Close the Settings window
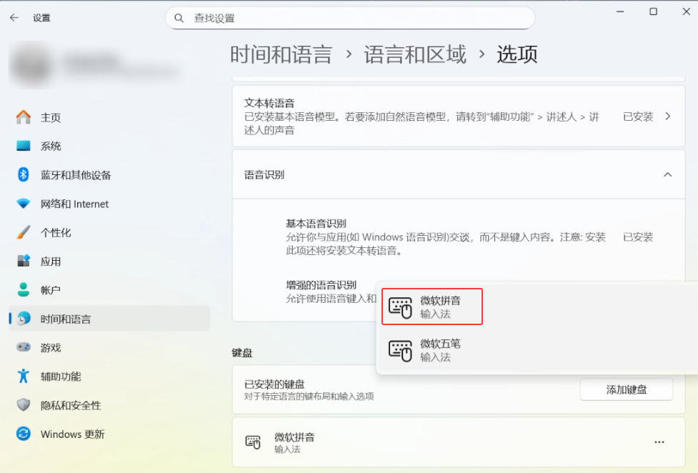This screenshot has width=698, height=473. [x=686, y=11]
